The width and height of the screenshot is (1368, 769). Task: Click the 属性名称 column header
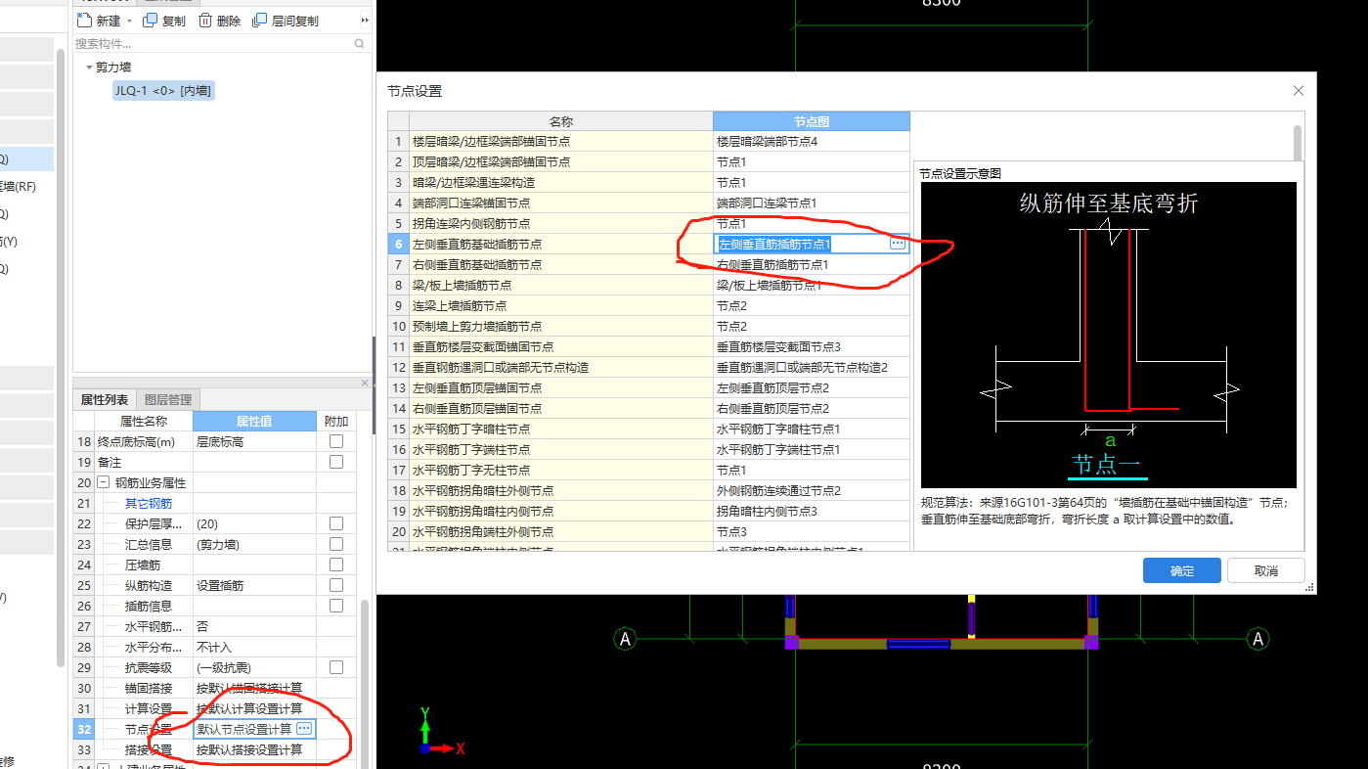(144, 421)
